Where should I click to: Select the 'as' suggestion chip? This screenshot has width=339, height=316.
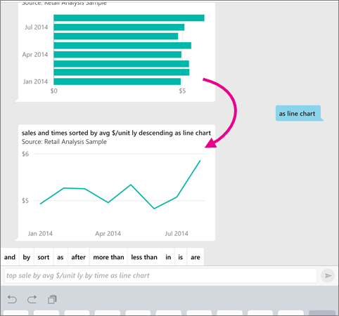tap(60, 257)
